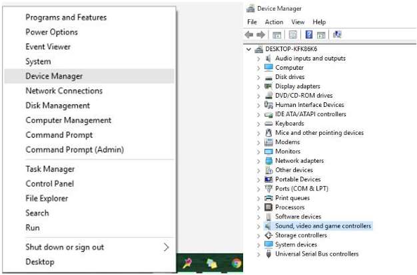
Task: Click the Audio inputs and outputs speaker icon
Action: point(269,58)
